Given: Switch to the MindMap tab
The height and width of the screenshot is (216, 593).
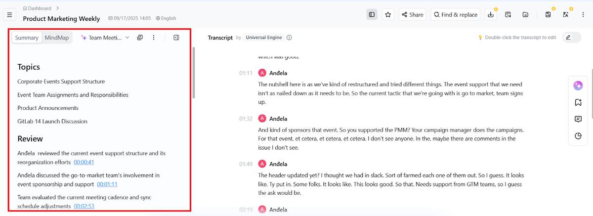Looking at the screenshot, I should click(57, 38).
